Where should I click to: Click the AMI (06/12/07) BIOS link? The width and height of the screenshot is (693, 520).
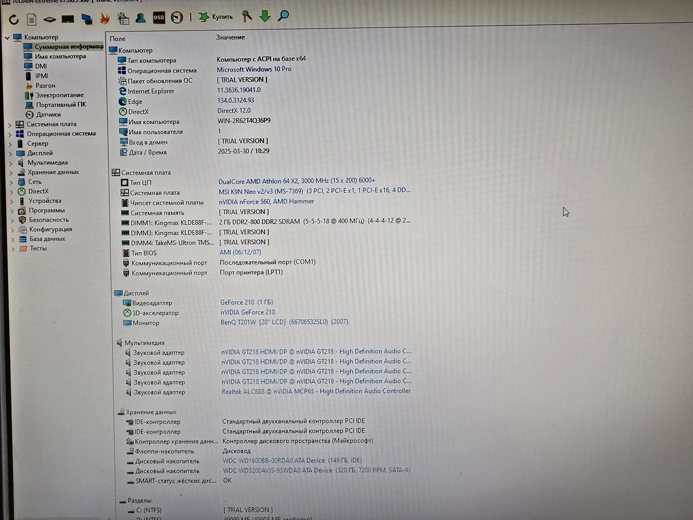240,252
